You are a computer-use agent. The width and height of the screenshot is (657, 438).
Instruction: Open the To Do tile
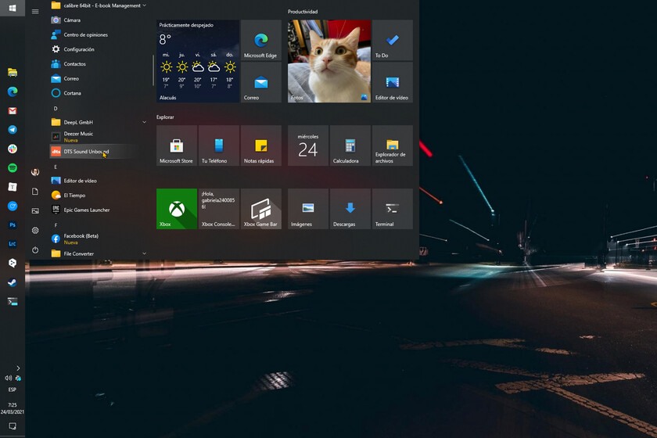(x=392, y=40)
